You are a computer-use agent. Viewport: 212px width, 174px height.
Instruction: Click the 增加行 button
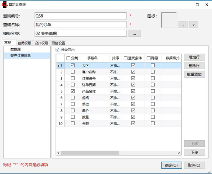[x=194, y=57]
